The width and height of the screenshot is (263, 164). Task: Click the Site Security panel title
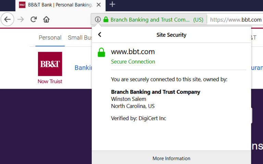[171, 35]
